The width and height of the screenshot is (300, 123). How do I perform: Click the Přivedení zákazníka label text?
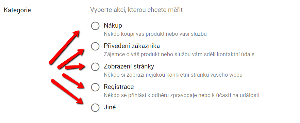tap(132, 46)
